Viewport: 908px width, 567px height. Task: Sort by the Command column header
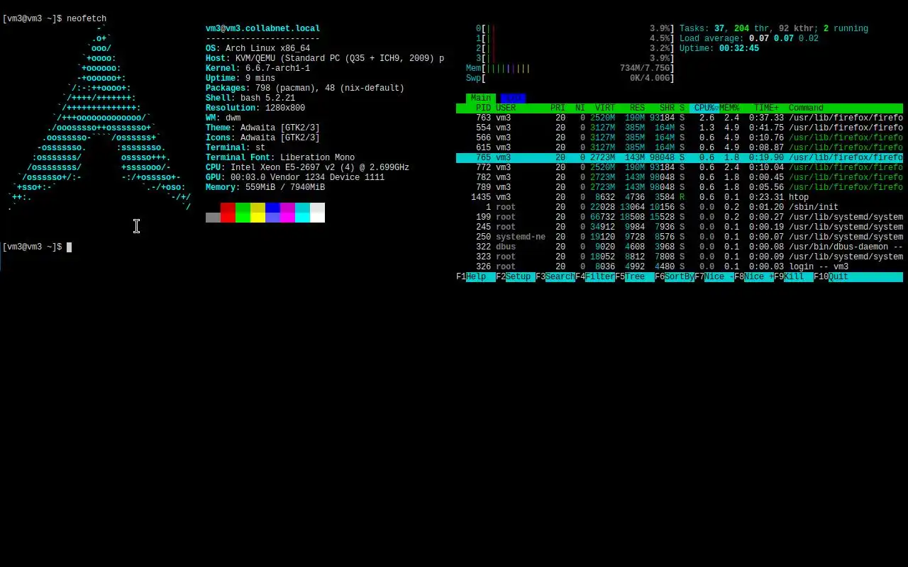(806, 108)
